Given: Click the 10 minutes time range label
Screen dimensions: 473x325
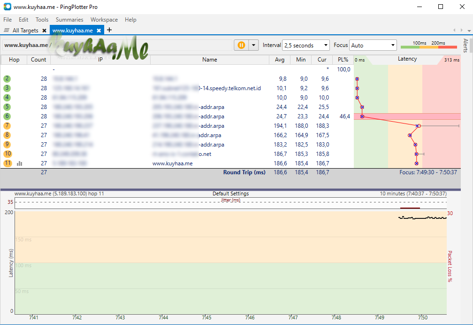Looking at the screenshot, I should point(413,193).
